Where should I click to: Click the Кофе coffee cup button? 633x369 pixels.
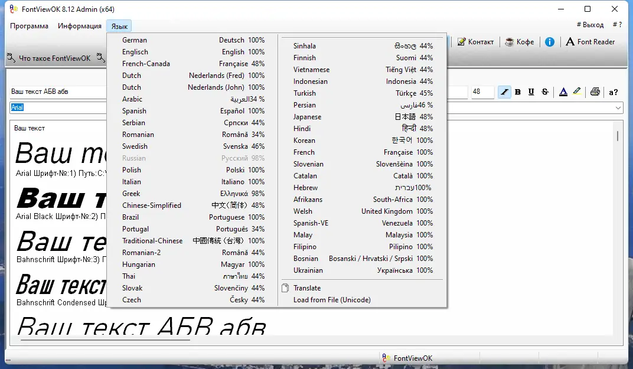click(x=520, y=42)
